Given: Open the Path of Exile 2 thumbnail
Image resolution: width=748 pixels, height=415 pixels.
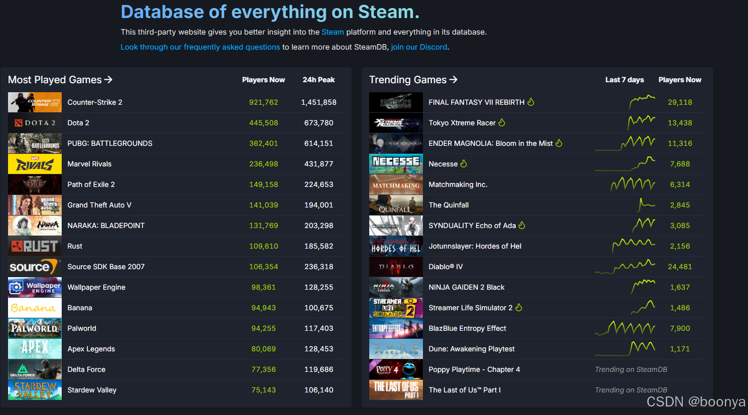Looking at the screenshot, I should coord(35,184).
